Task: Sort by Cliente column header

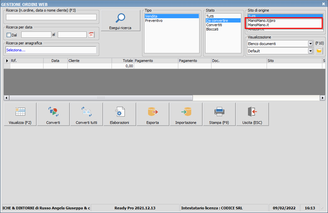Action: click(x=90, y=61)
